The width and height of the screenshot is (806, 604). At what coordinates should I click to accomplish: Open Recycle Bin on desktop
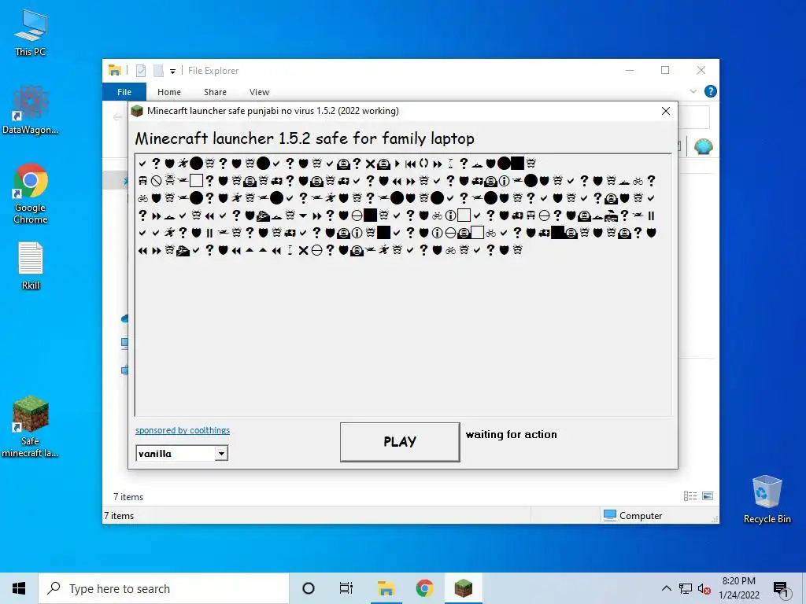click(767, 499)
